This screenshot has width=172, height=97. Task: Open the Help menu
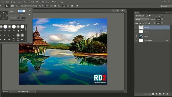pyautogui.click(x=62, y=2)
